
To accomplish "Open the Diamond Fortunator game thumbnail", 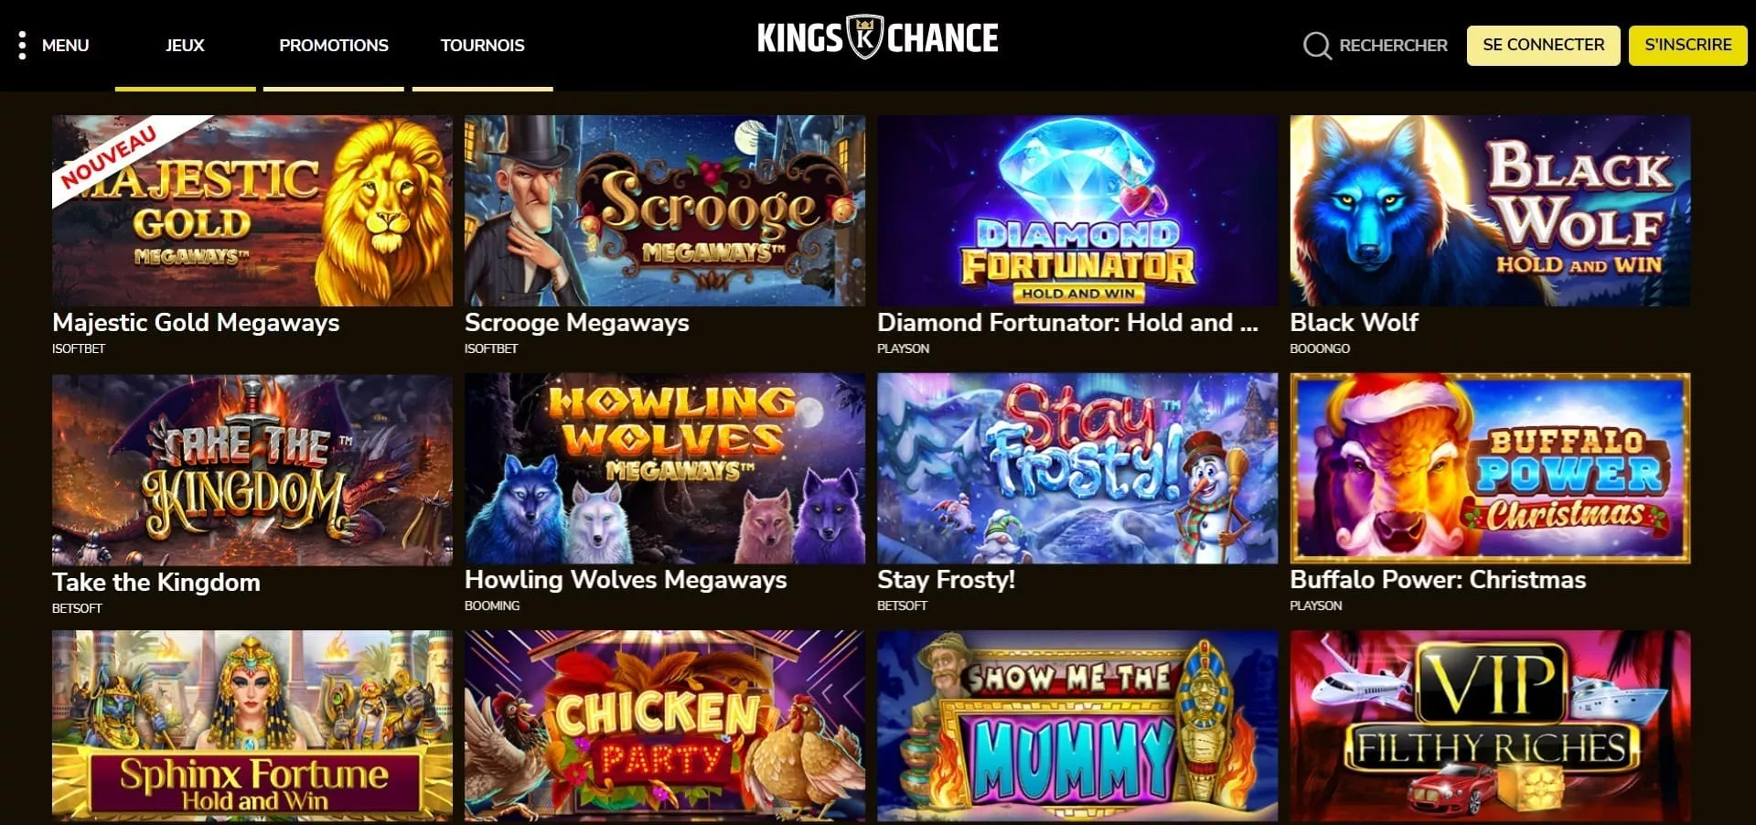I will pyautogui.click(x=1077, y=210).
